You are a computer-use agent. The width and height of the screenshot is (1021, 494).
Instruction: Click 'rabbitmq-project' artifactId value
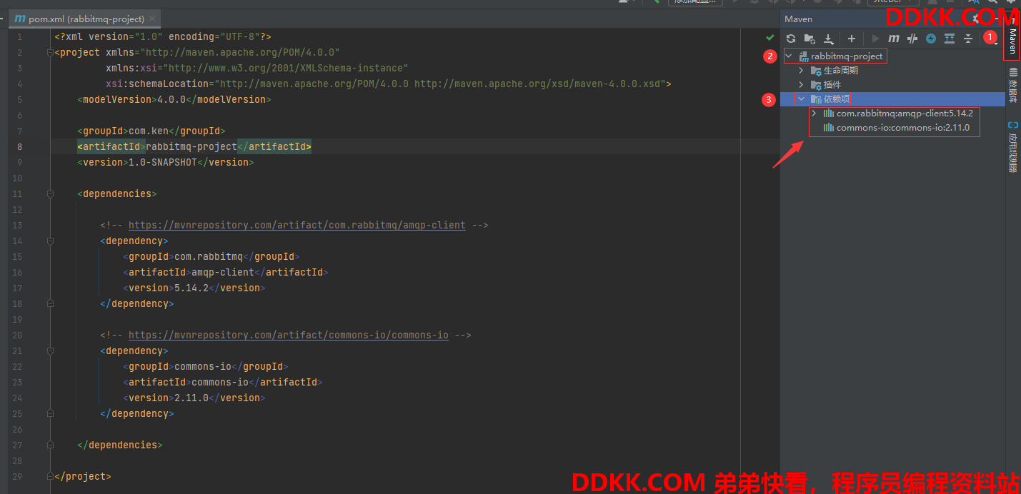191,146
